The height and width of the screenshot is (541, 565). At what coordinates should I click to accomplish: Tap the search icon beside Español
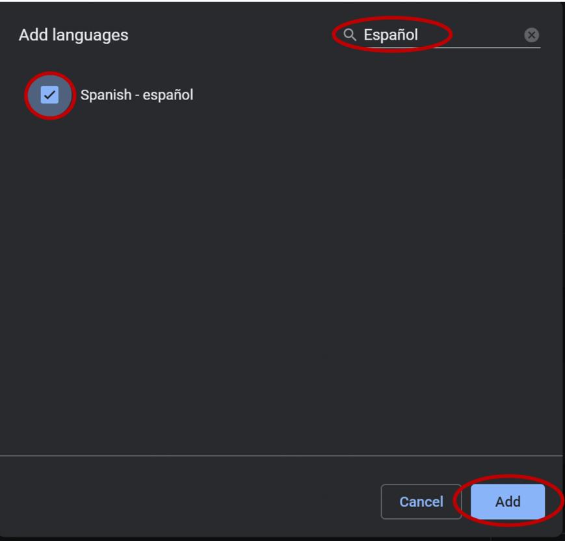[x=349, y=35]
